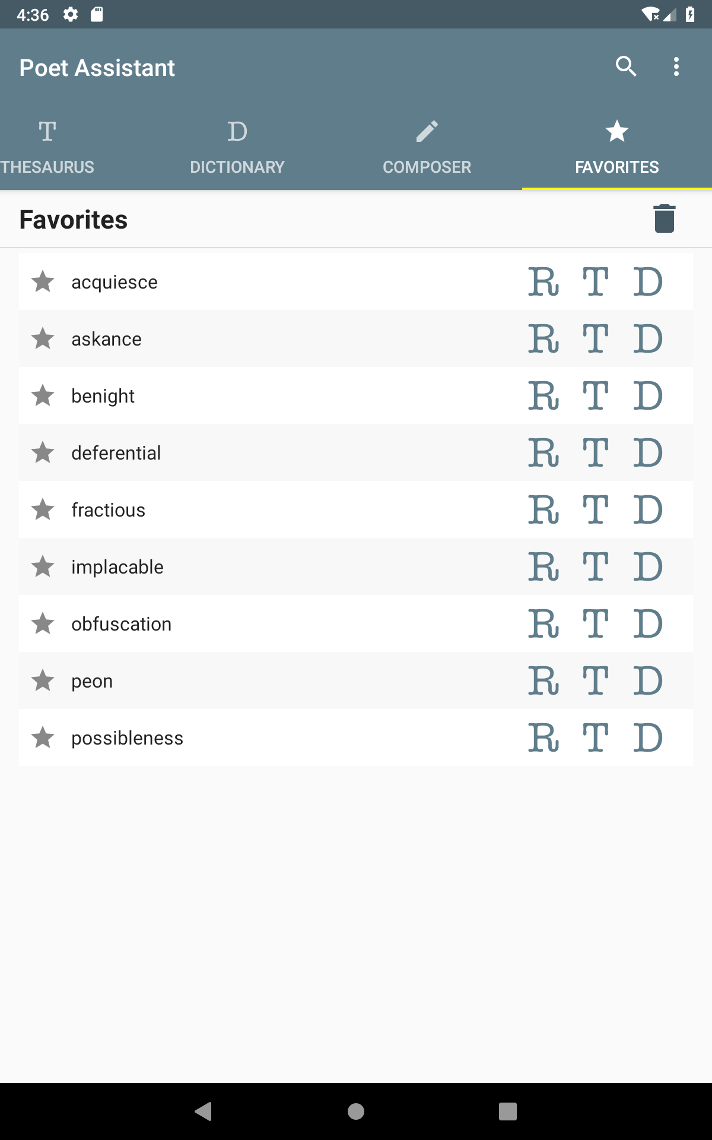Switch to the Dictionary tab

click(237, 147)
